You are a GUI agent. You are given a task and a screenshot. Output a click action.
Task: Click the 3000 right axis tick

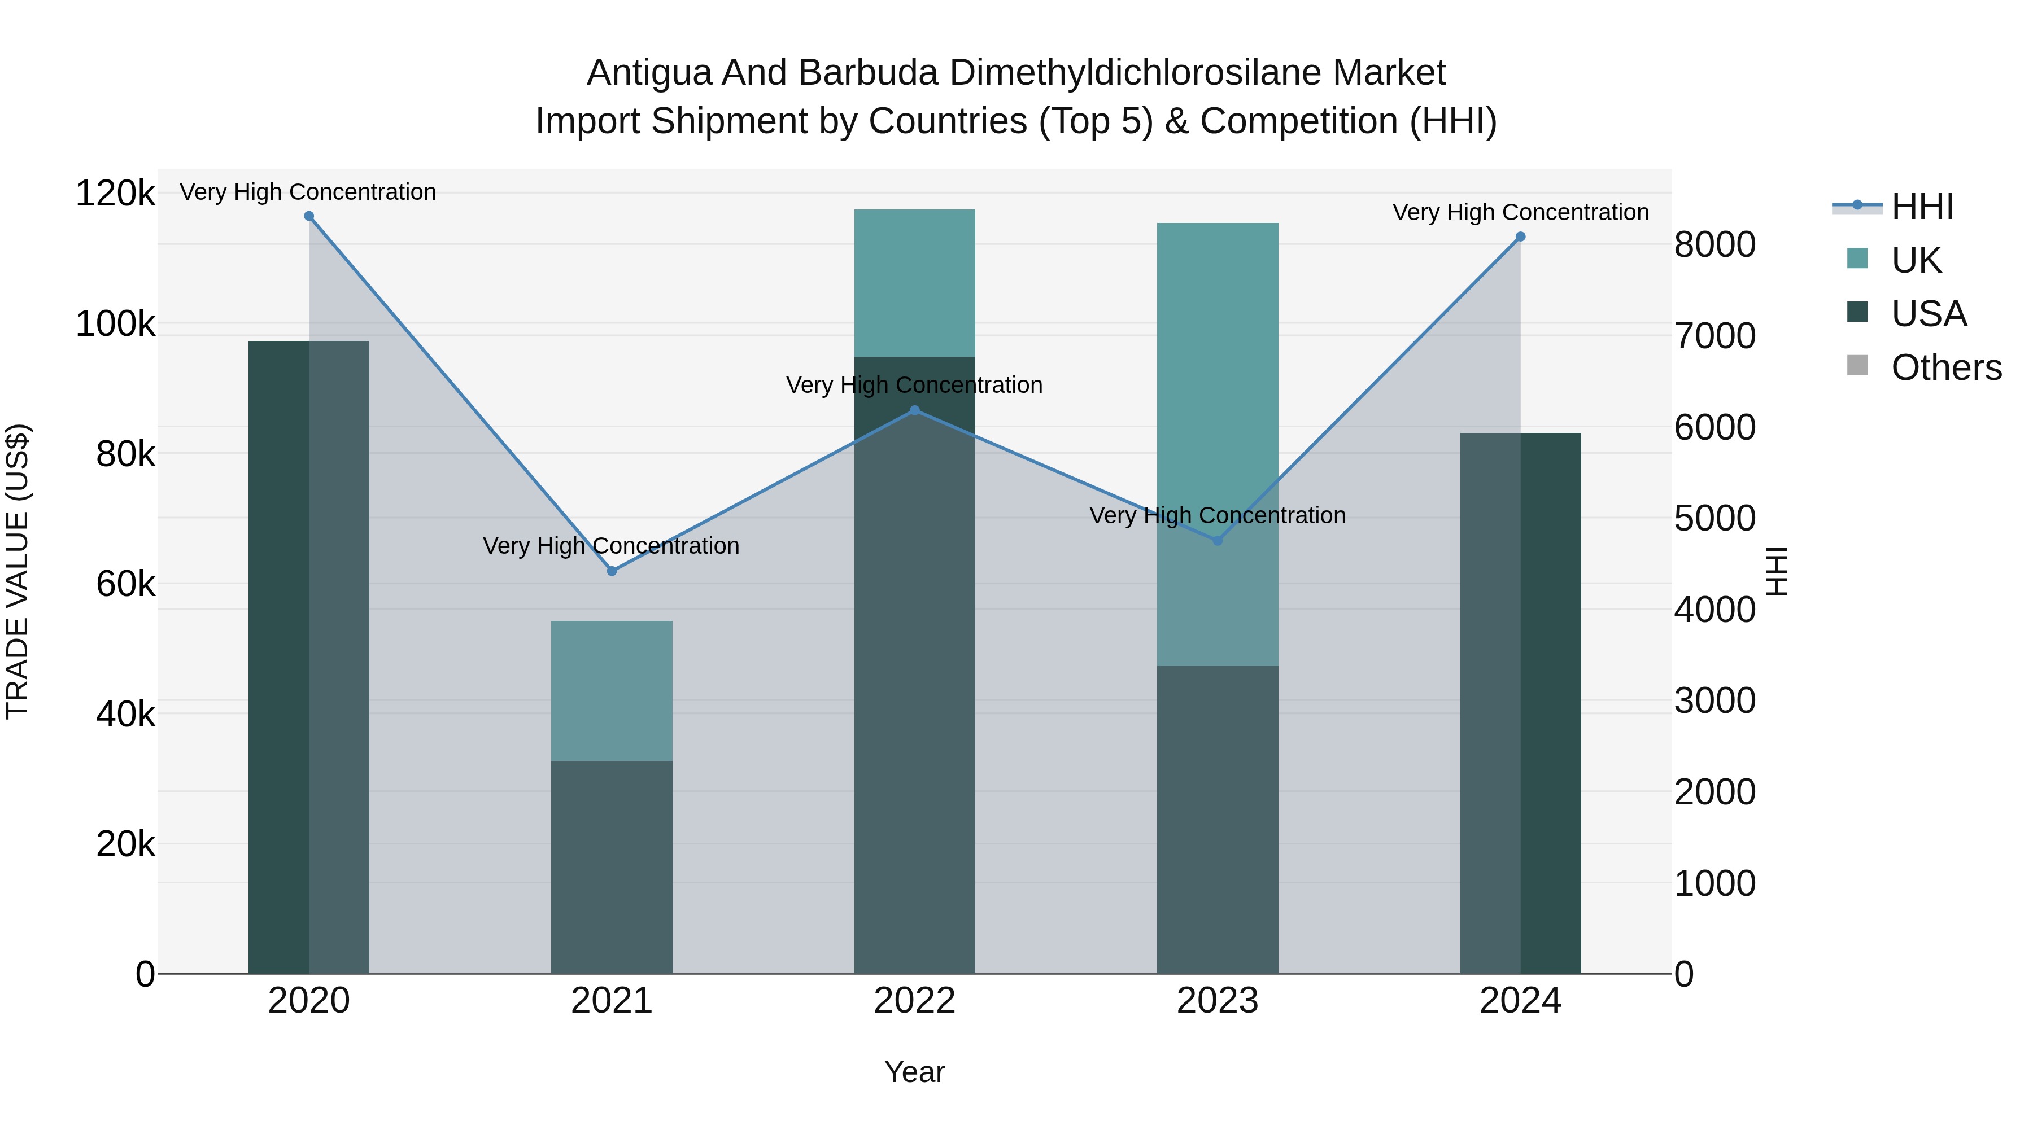(x=1715, y=700)
